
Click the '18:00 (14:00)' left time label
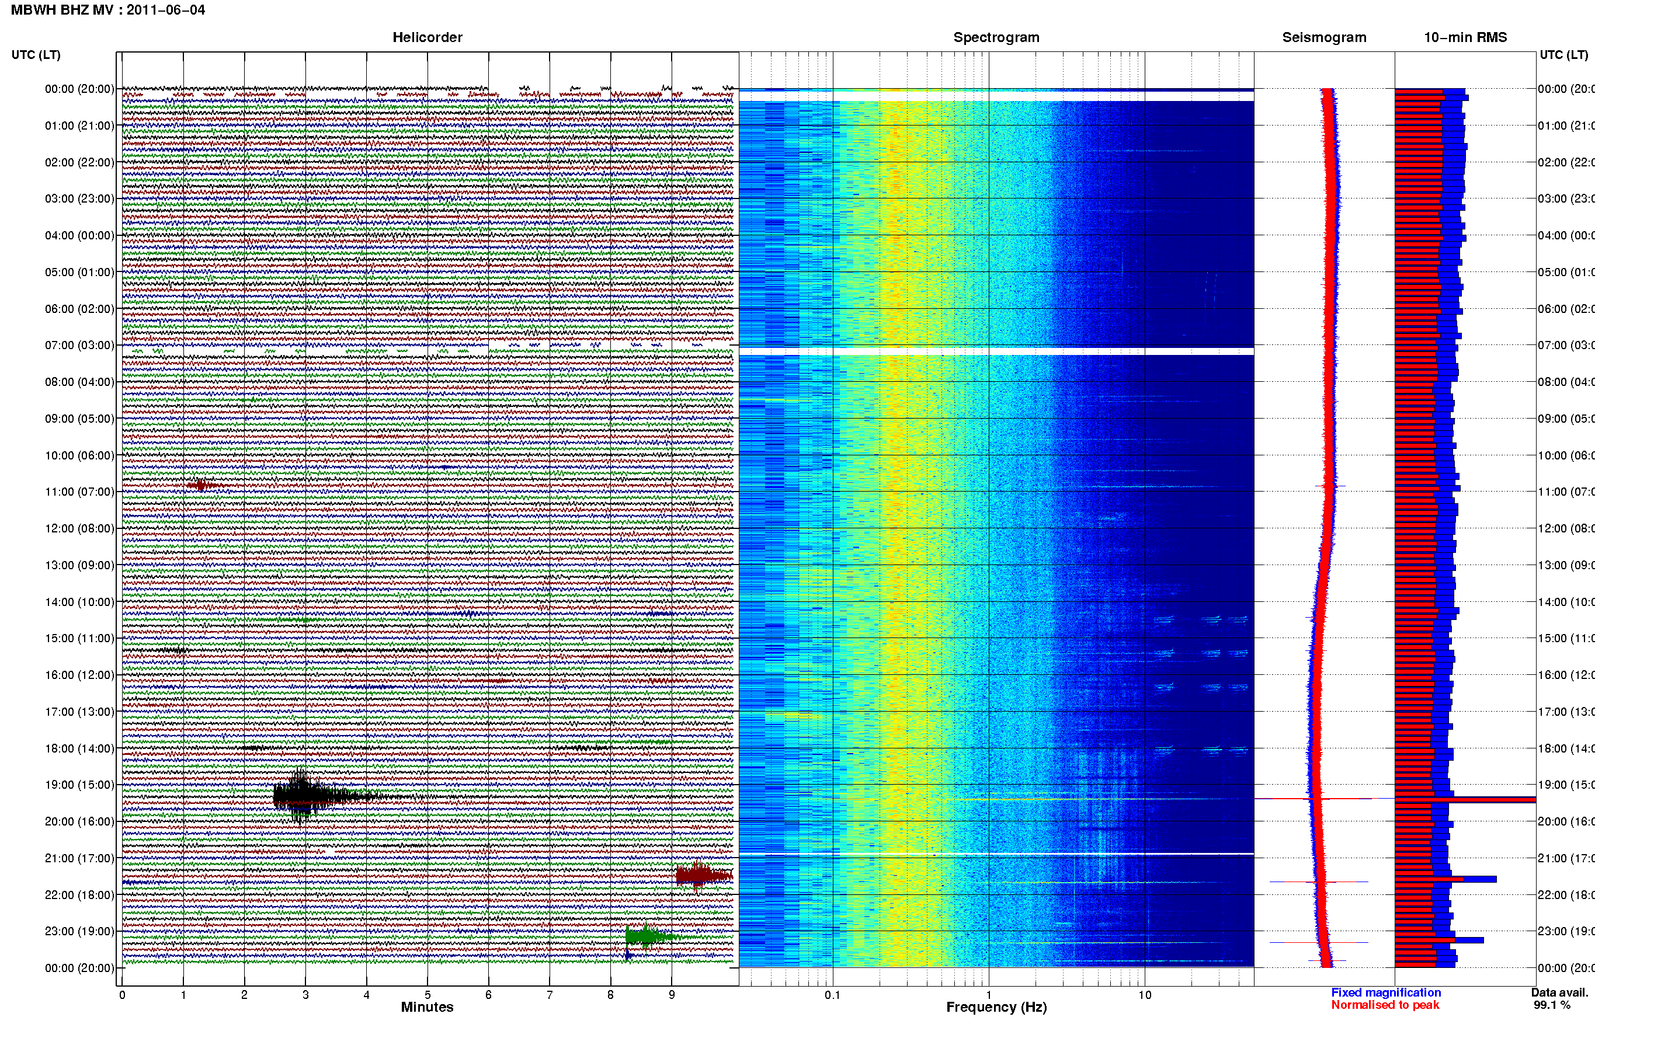(x=79, y=748)
